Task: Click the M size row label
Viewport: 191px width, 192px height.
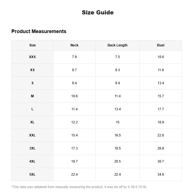Action: coord(32,96)
